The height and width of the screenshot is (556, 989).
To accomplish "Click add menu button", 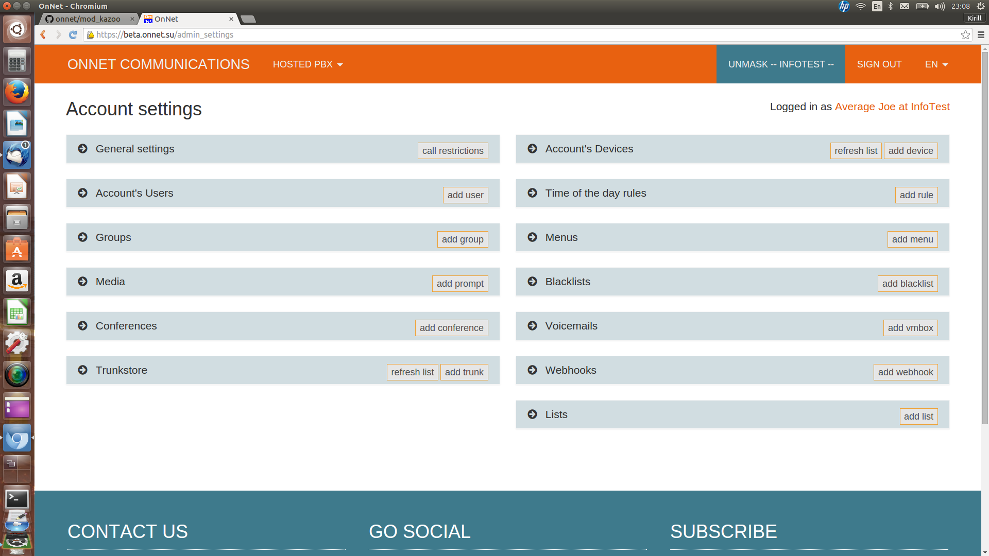I will coord(912,239).
